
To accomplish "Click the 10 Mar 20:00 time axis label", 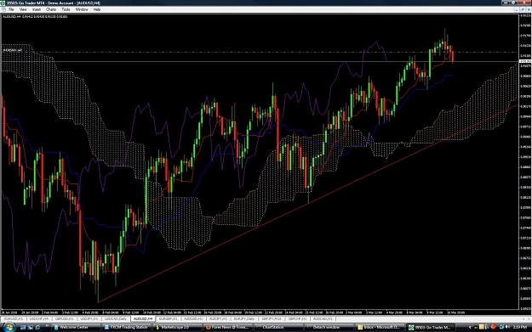I will [455, 312].
